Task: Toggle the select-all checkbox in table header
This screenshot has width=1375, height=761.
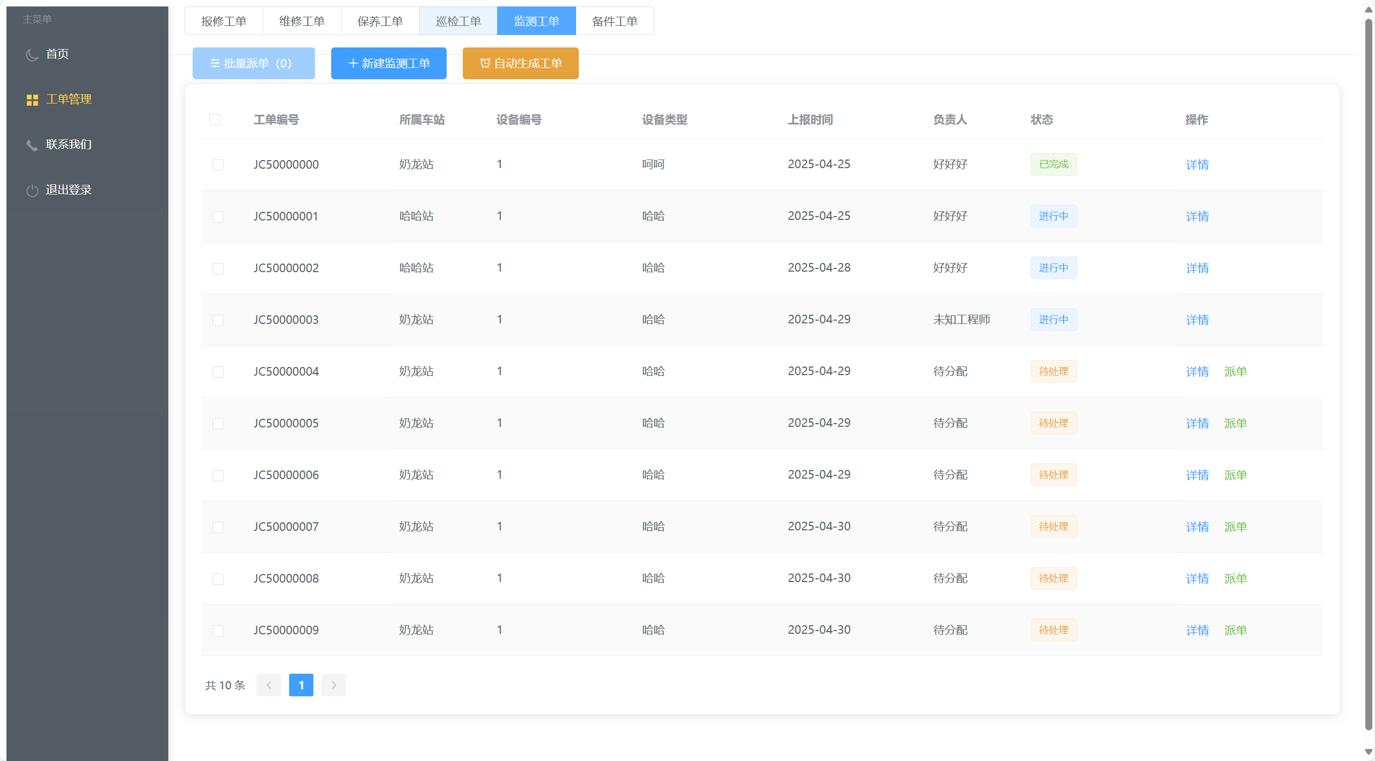Action: [215, 120]
